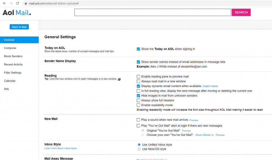The height and width of the screenshot is (160, 272).
Task: Open Learn more about dynamic email content
Action: [x=210, y=86]
